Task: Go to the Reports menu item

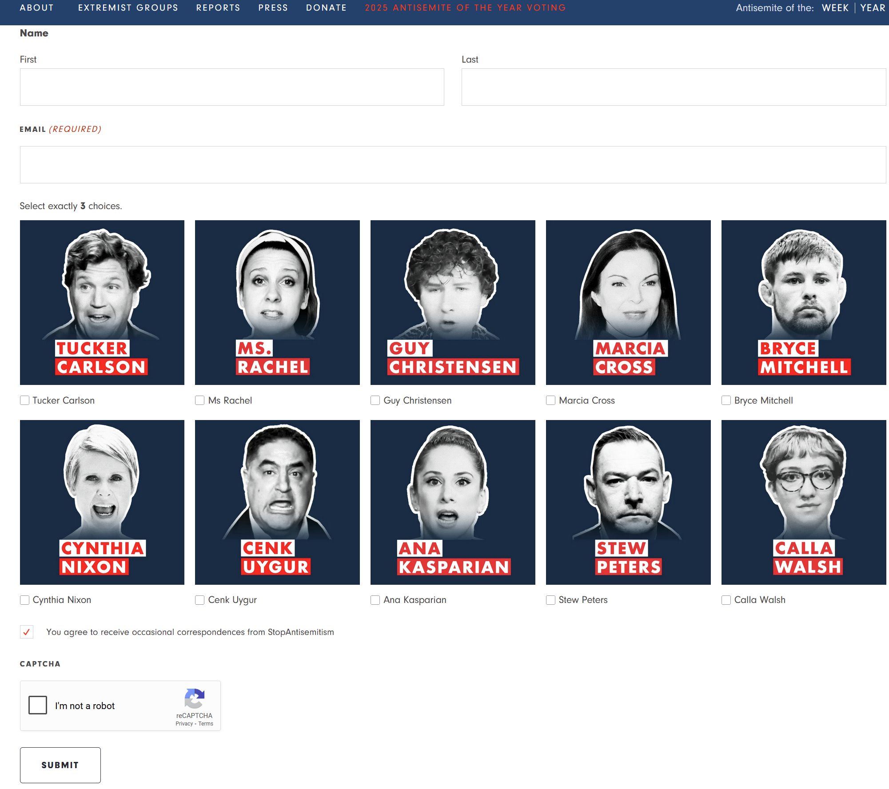Action: click(x=218, y=8)
